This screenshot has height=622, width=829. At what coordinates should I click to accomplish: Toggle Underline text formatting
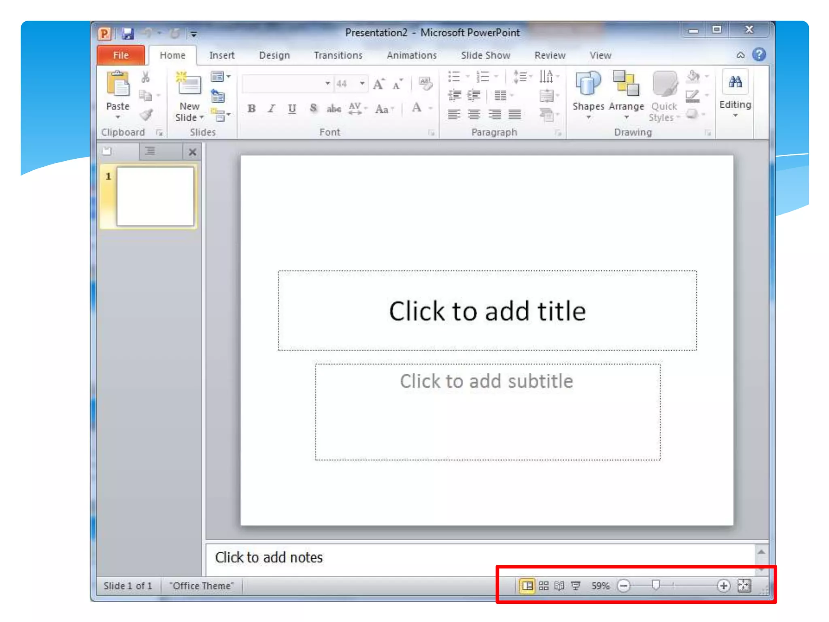(292, 109)
